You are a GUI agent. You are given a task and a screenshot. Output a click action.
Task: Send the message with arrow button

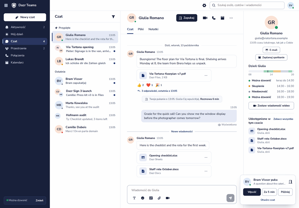tap(230, 198)
